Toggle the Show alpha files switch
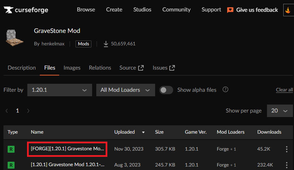 click(166, 90)
